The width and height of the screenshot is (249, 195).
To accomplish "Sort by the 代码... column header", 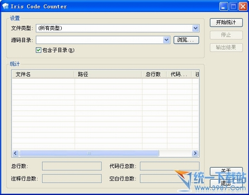I will (179, 74).
